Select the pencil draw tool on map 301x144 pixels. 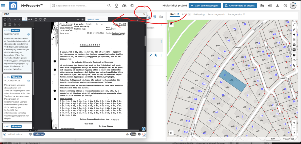(x=294, y=30)
